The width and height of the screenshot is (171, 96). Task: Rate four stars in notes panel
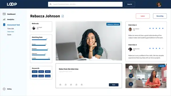click(76, 85)
